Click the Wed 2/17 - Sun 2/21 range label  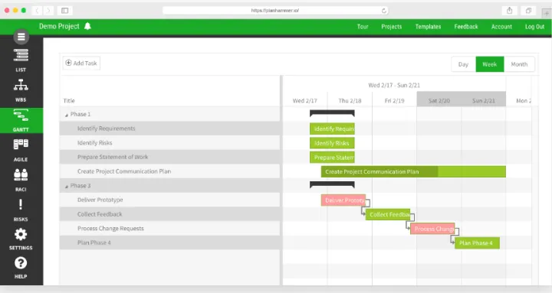tap(394, 85)
